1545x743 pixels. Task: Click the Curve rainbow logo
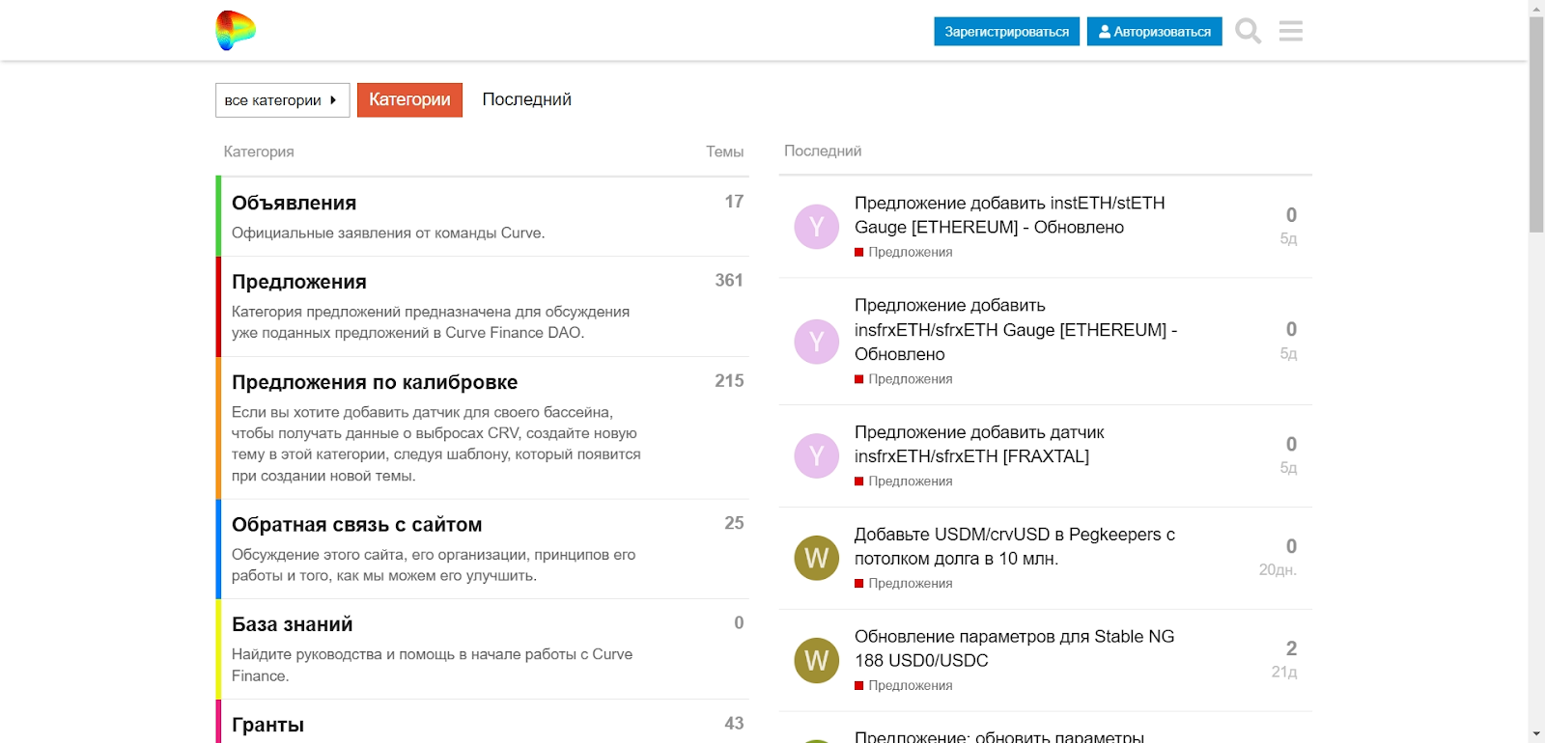[236, 31]
